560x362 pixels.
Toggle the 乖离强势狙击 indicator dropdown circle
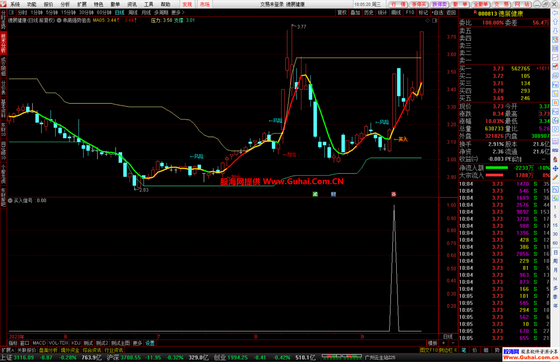59,20
